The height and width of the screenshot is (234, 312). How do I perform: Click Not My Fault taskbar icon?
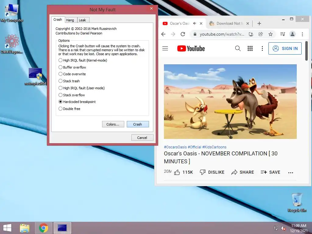62,228
